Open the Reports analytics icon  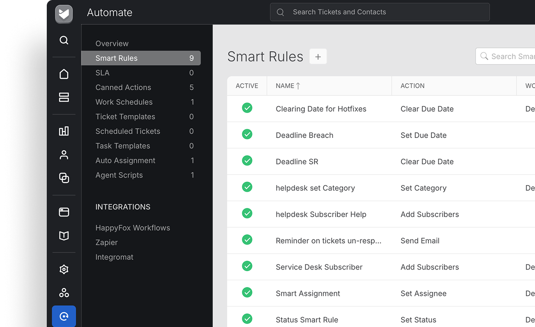tap(64, 131)
